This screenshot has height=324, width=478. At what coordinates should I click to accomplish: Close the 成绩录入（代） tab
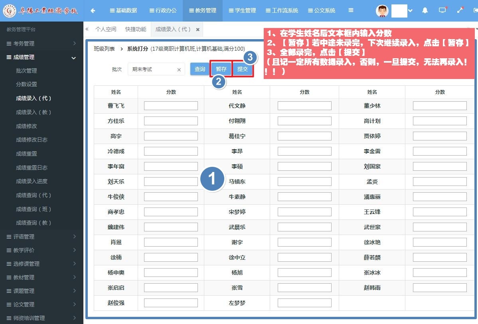tap(198, 30)
